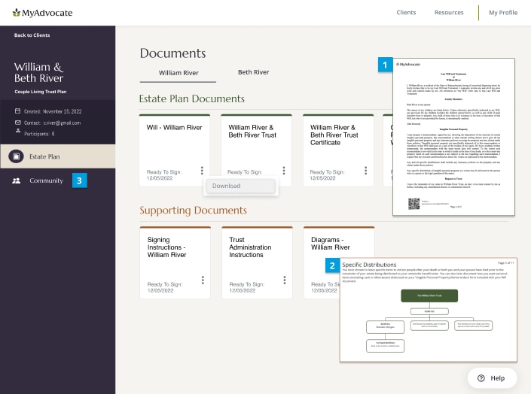Click the Created: November 15, 2022 text
The width and height of the screenshot is (531, 394).
53,111
